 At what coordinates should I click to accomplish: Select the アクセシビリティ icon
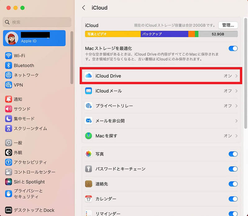8,162
